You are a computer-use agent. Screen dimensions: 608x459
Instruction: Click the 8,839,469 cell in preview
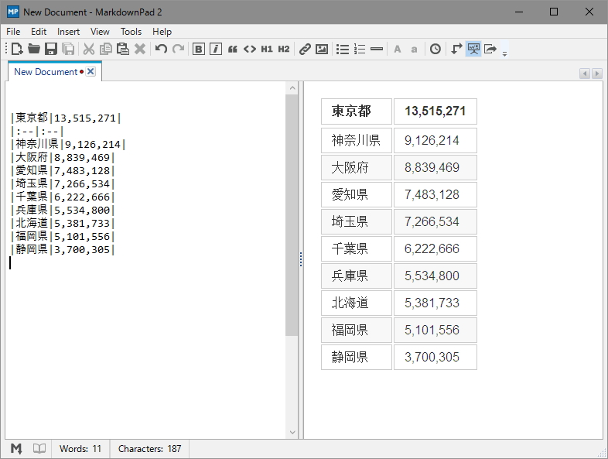click(x=436, y=167)
